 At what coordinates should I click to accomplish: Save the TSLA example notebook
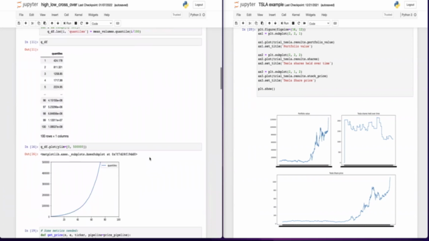(x=237, y=23)
